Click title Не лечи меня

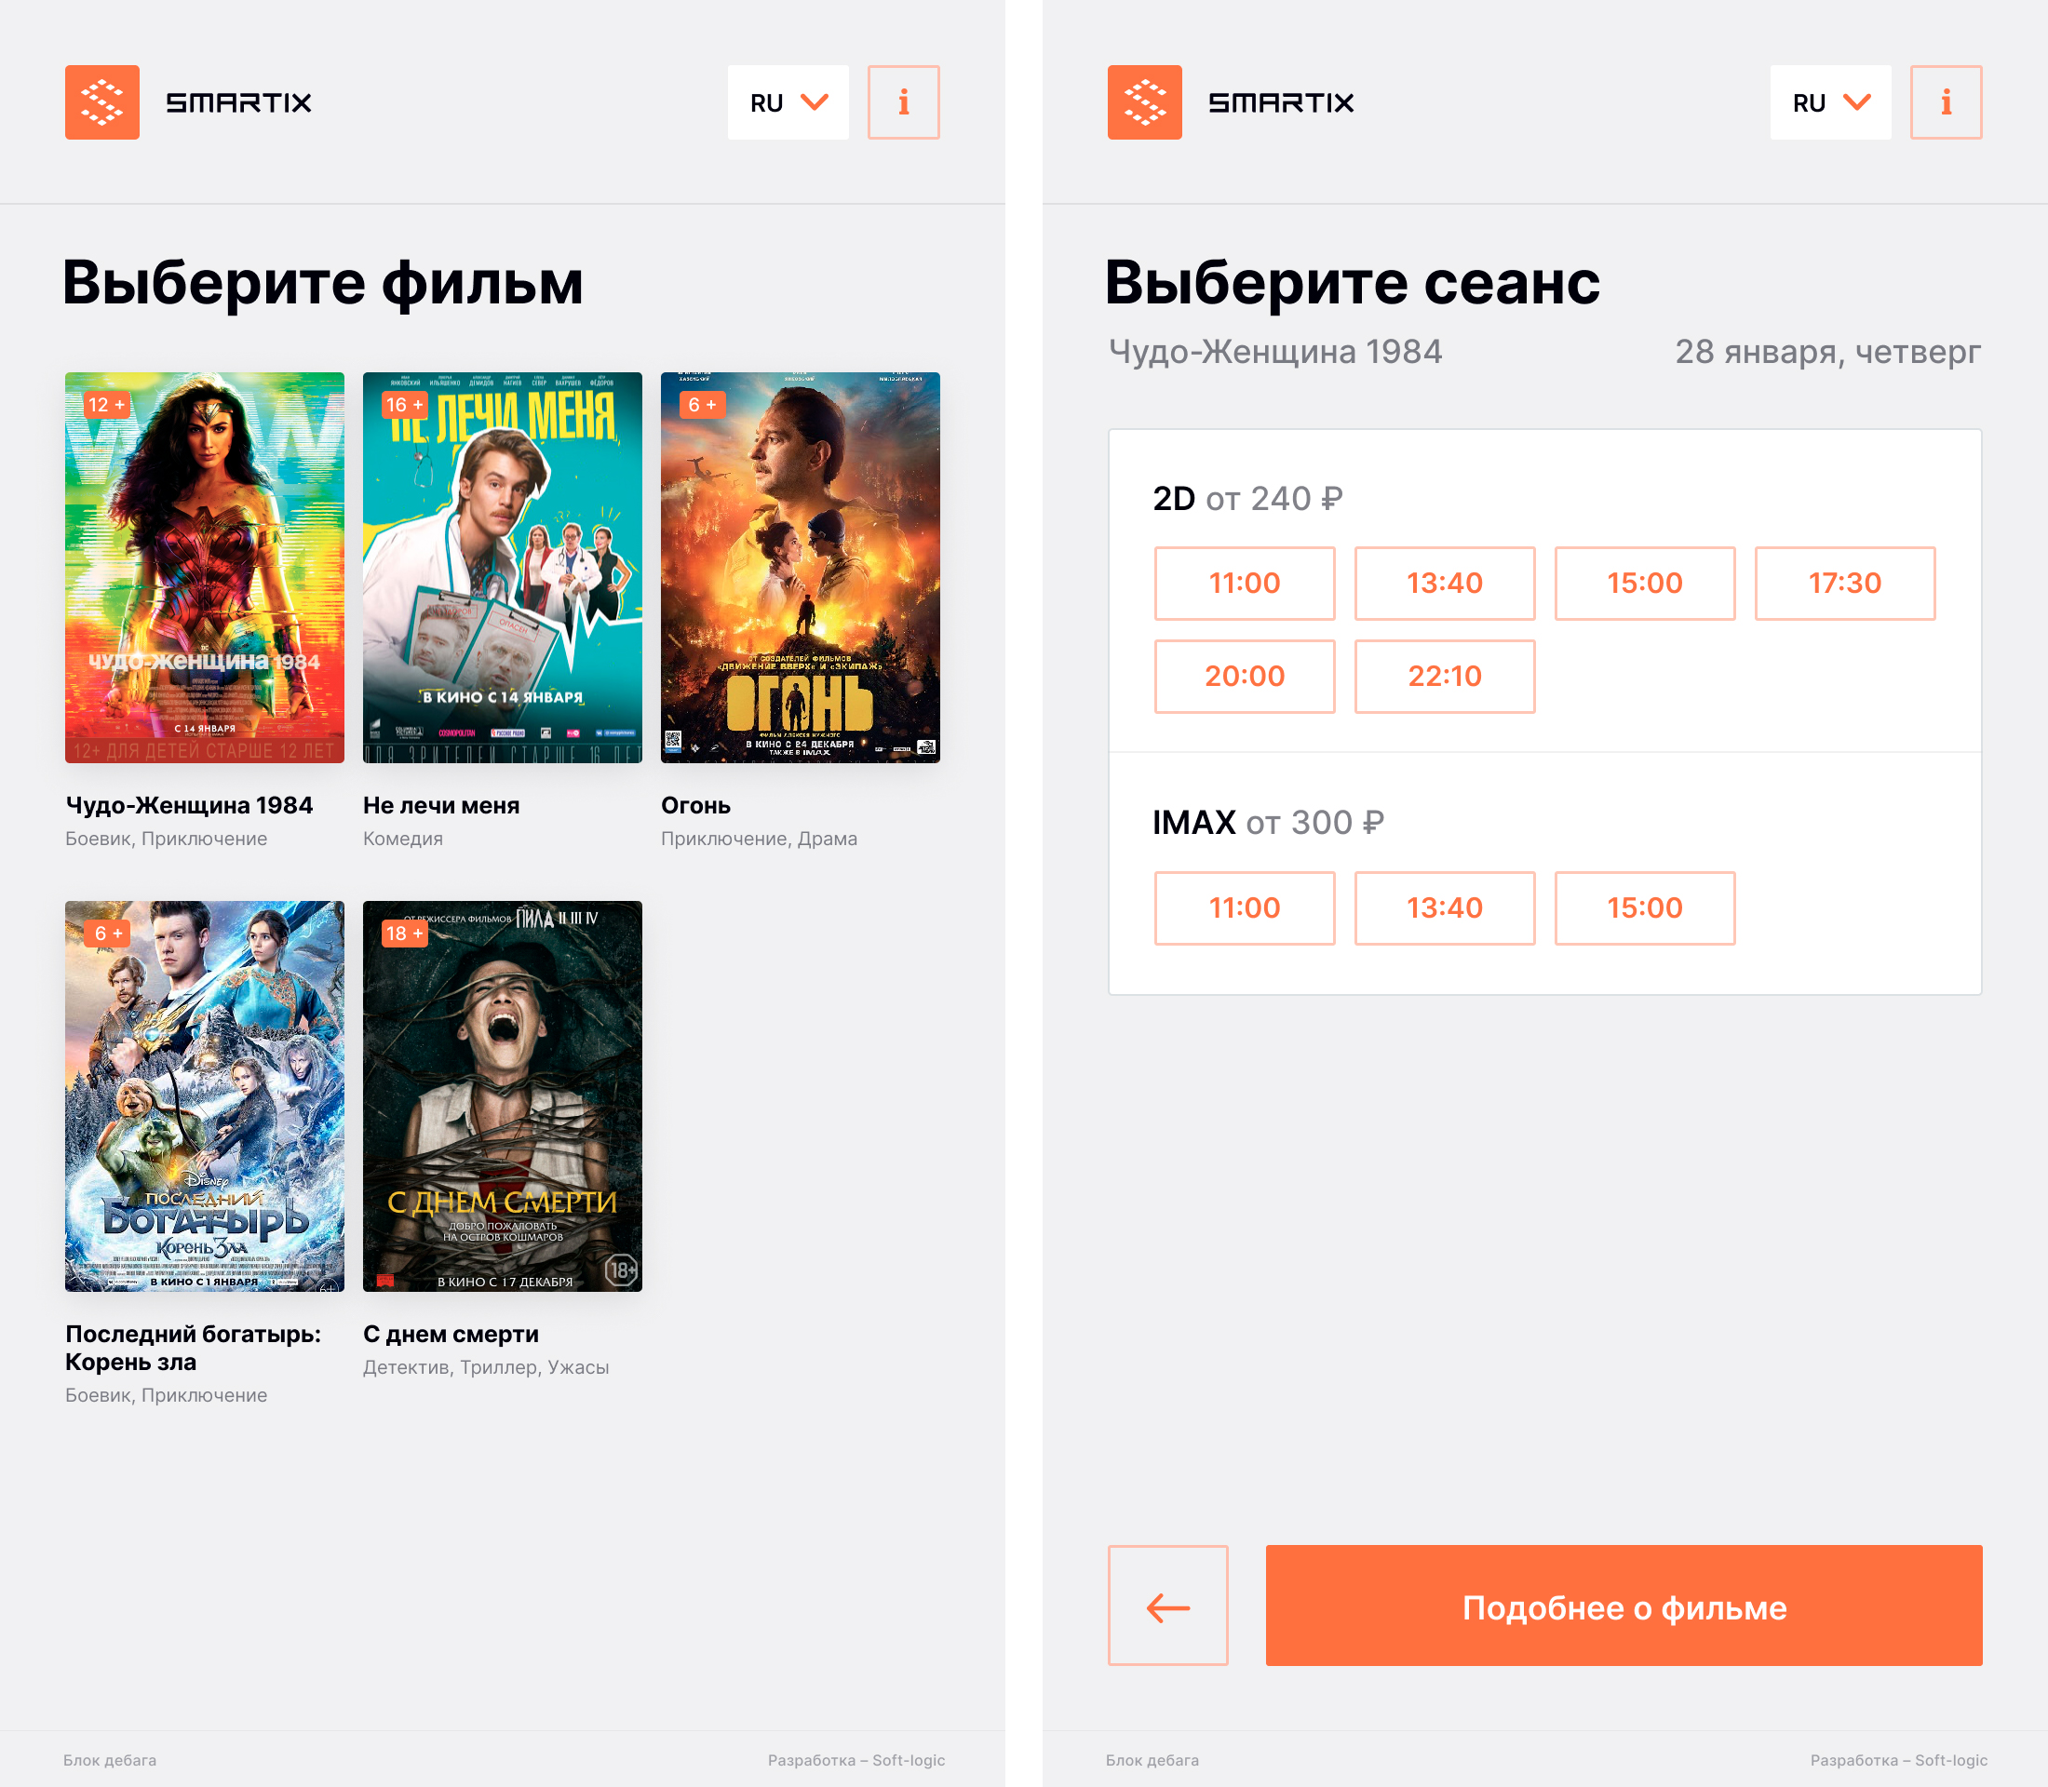(x=441, y=805)
